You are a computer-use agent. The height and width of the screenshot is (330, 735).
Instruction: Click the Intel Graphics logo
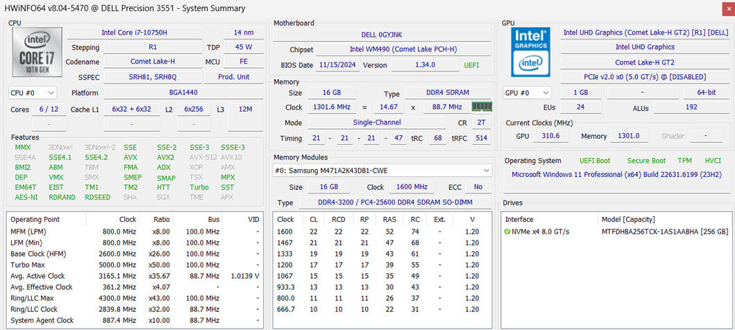coord(531,52)
